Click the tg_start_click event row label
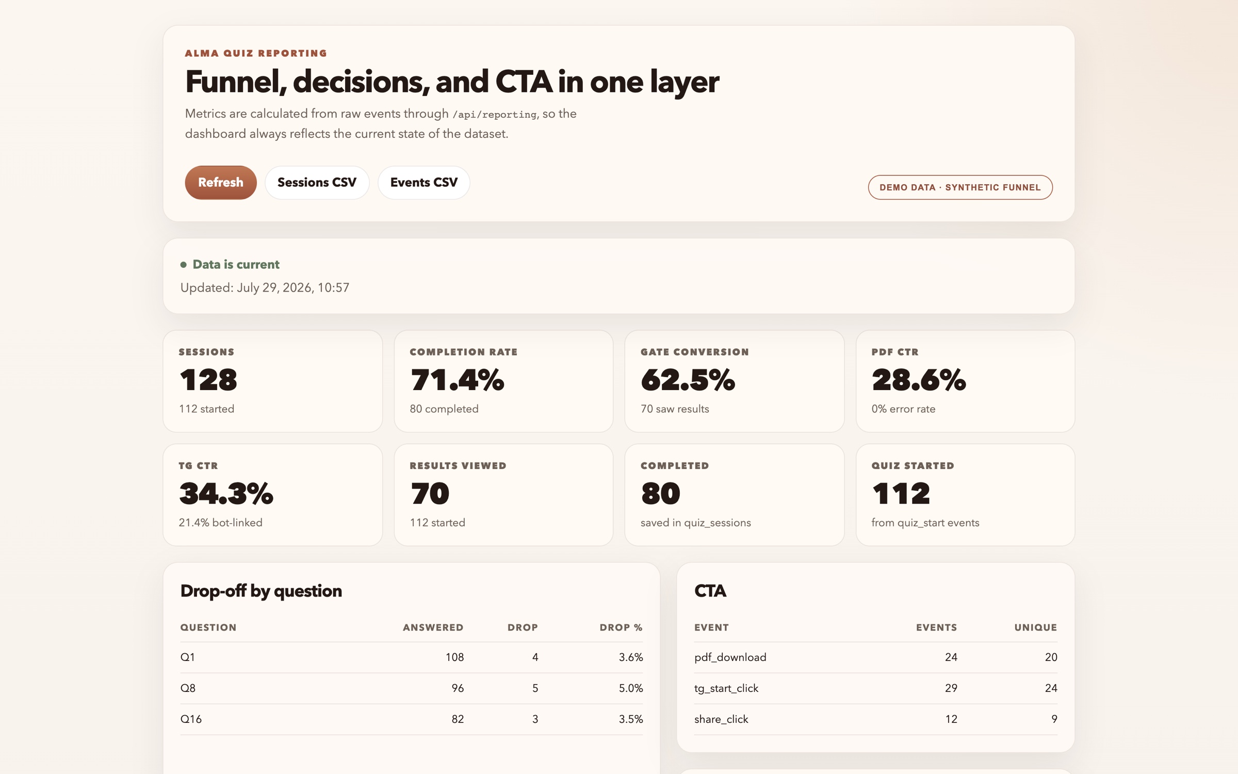The width and height of the screenshot is (1238, 774). coord(726,688)
